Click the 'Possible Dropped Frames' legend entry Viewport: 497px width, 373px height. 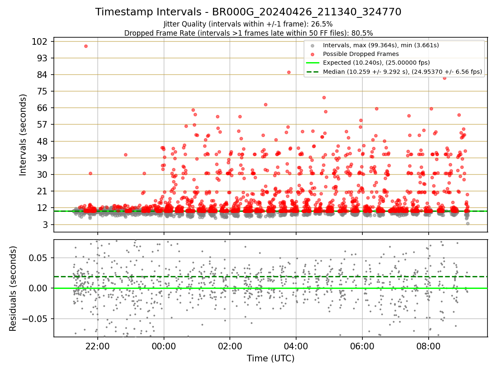pos(361,54)
